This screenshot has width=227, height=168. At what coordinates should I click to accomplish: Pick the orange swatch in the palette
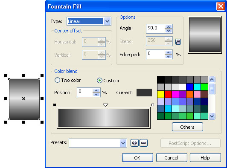[x=190, y=94]
